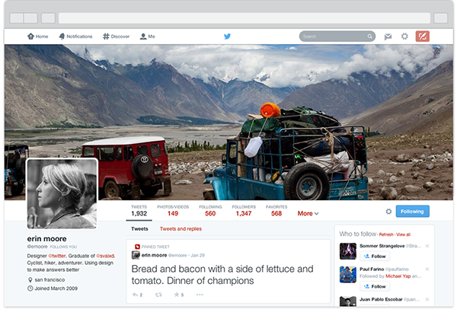
Task: Dismiss Paul Farino suggestion
Action: tap(427, 269)
